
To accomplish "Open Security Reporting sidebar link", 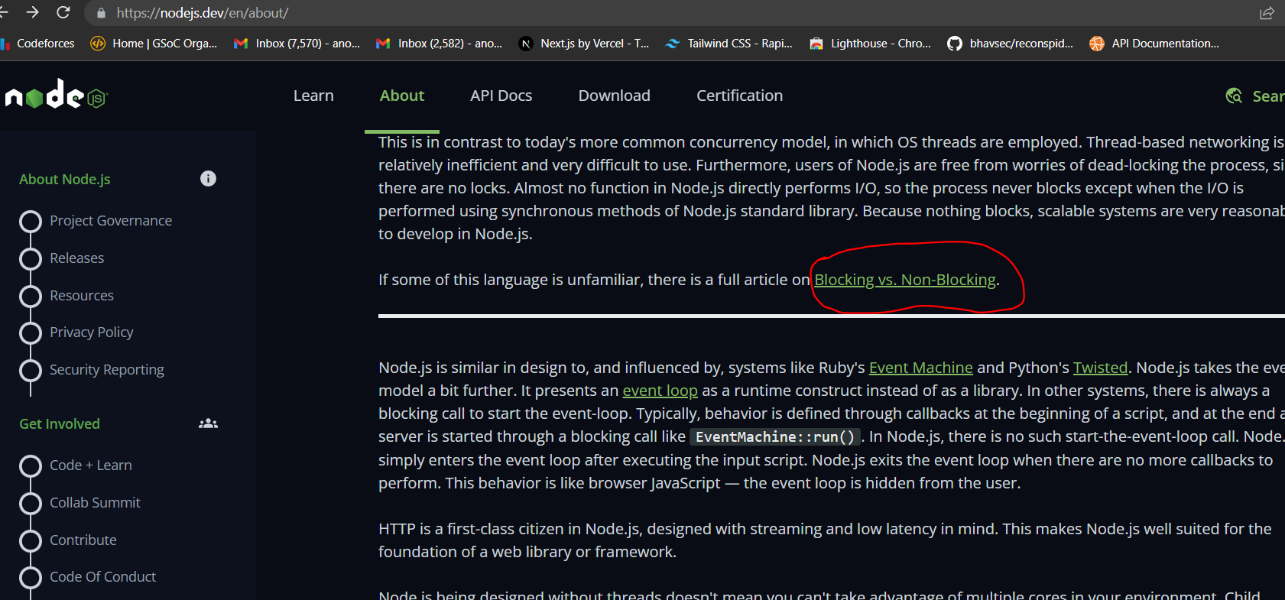I will [107, 369].
